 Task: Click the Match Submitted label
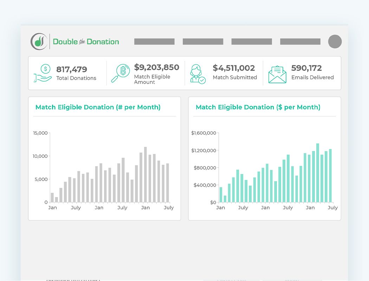click(235, 77)
